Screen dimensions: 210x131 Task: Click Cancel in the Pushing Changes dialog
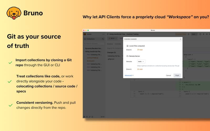(x=168, y=75)
